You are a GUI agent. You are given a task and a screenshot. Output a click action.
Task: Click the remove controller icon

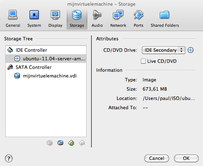click(x=60, y=143)
